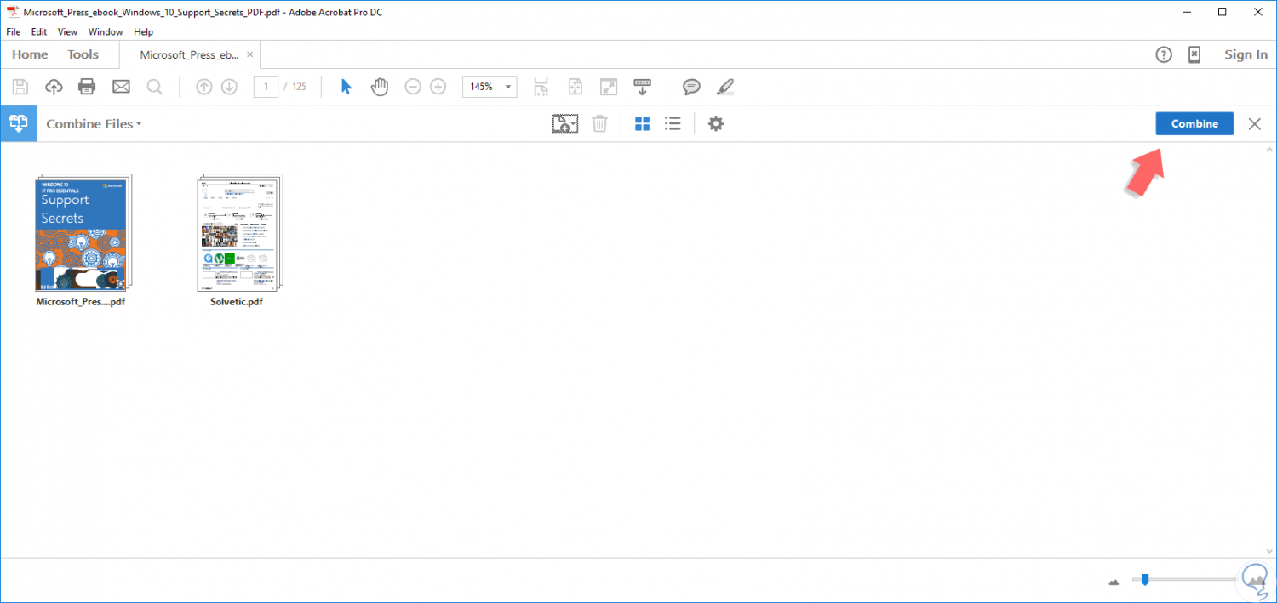This screenshot has width=1277, height=603.
Task: Zoom out with minus icon
Action: [413, 87]
